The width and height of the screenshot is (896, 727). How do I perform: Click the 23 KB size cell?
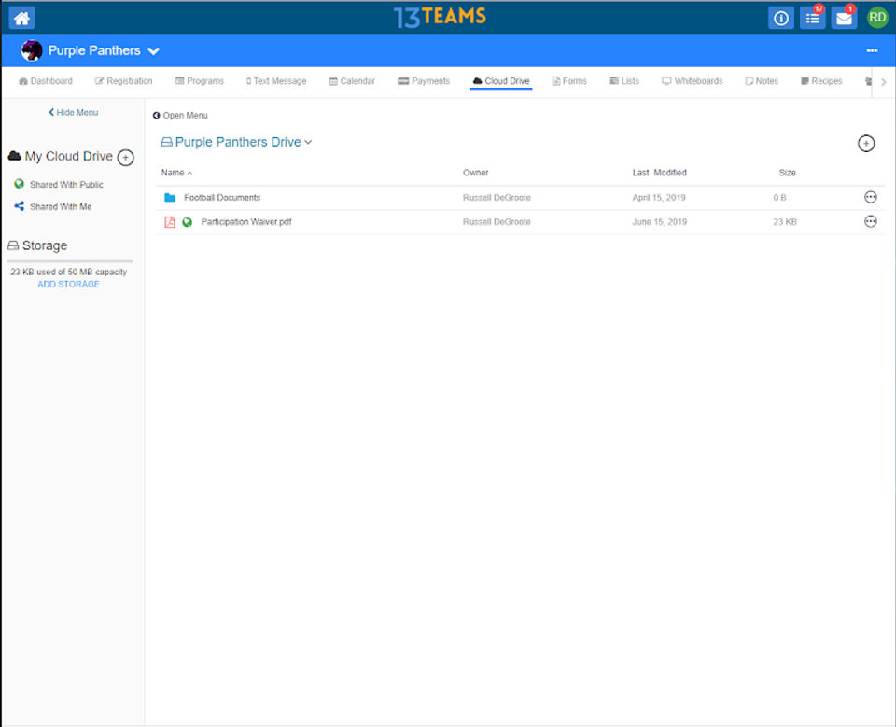tap(785, 222)
